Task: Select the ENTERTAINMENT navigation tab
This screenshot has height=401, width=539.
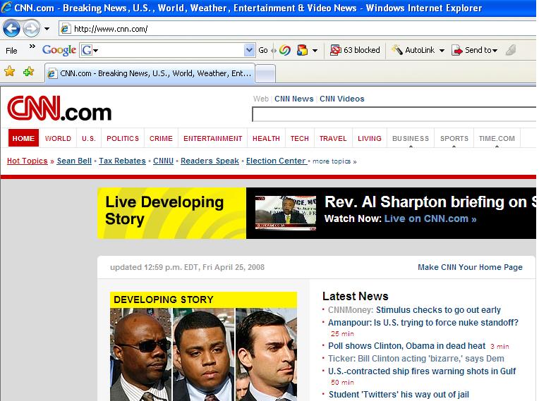Action: (212, 138)
